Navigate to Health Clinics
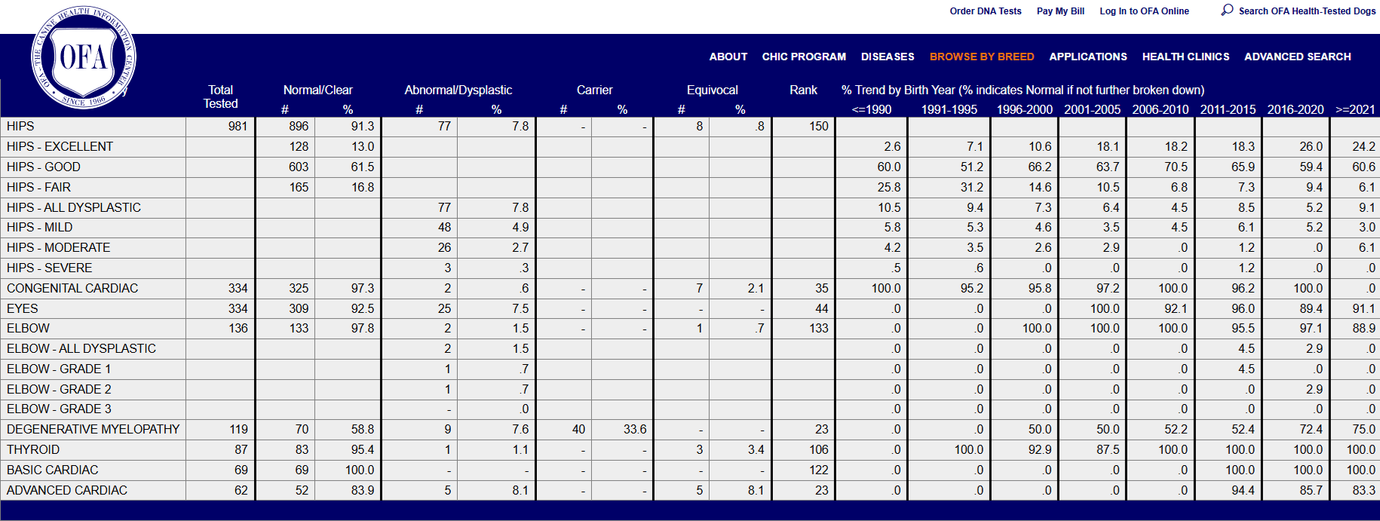 click(1185, 57)
